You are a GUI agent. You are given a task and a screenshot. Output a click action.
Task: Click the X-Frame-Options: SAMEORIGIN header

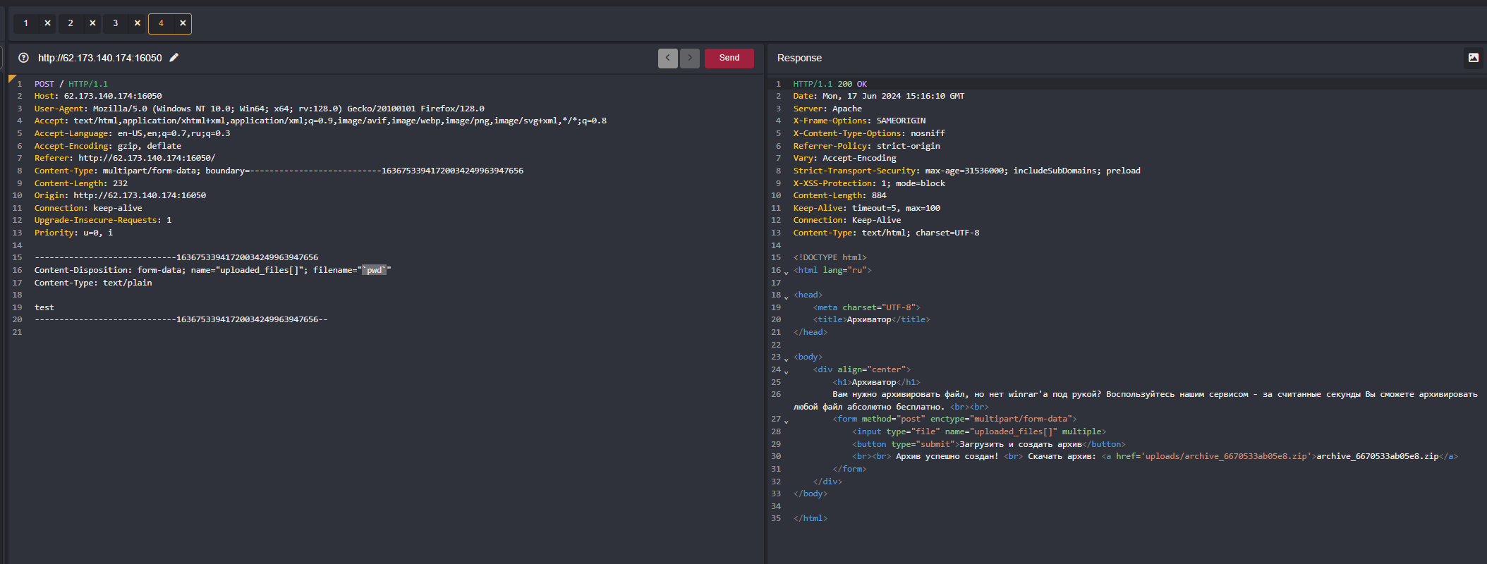pyautogui.click(x=859, y=121)
